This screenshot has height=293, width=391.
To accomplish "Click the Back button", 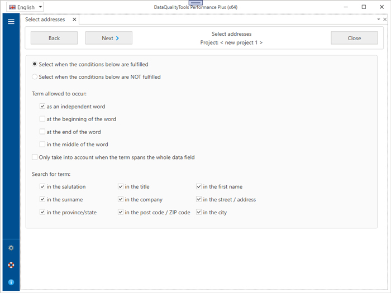I will click(54, 38).
